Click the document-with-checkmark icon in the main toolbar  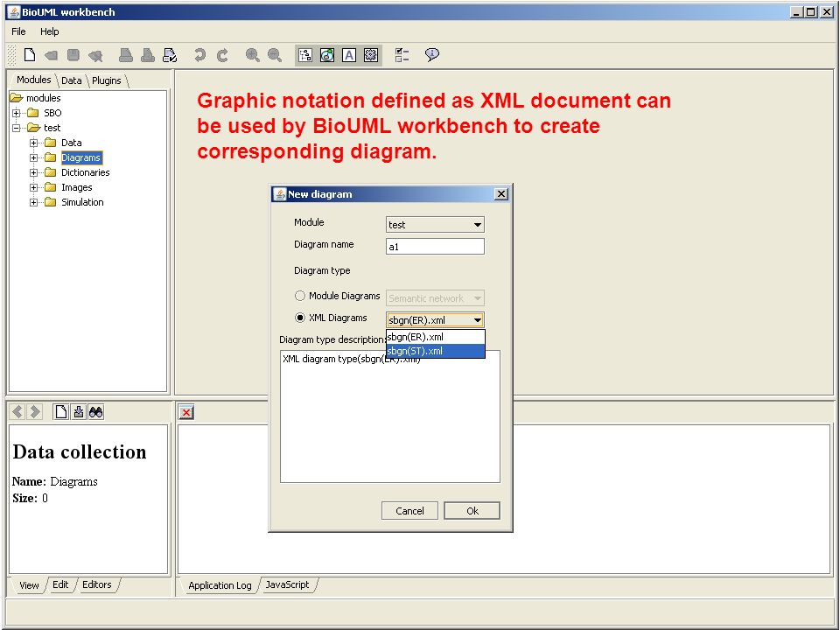(170, 54)
